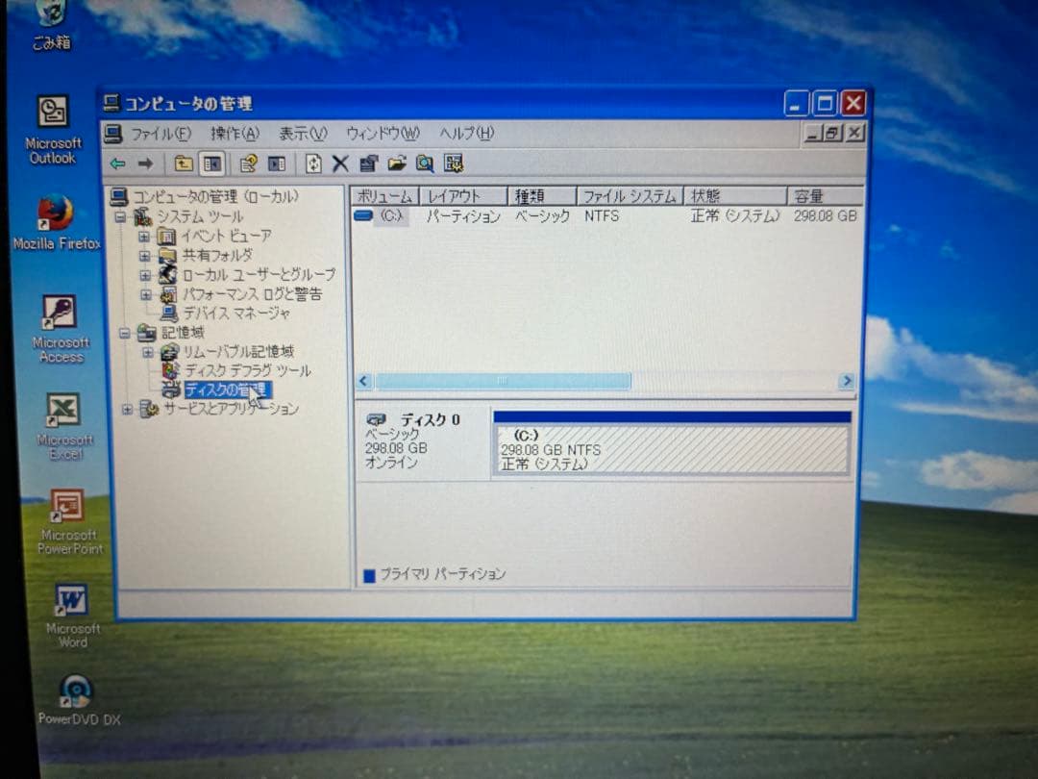Click the Forward navigation arrow in the toolbar

tap(145, 163)
